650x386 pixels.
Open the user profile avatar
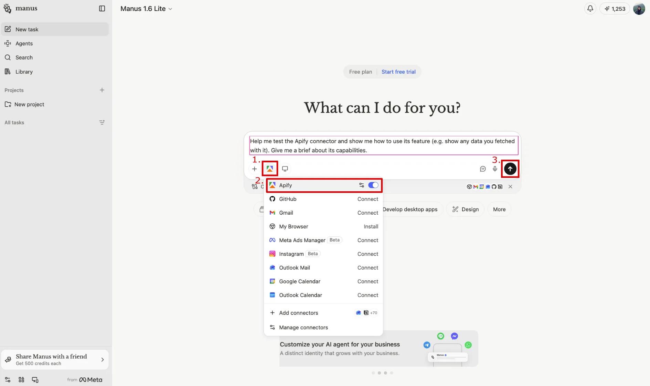pyautogui.click(x=639, y=9)
